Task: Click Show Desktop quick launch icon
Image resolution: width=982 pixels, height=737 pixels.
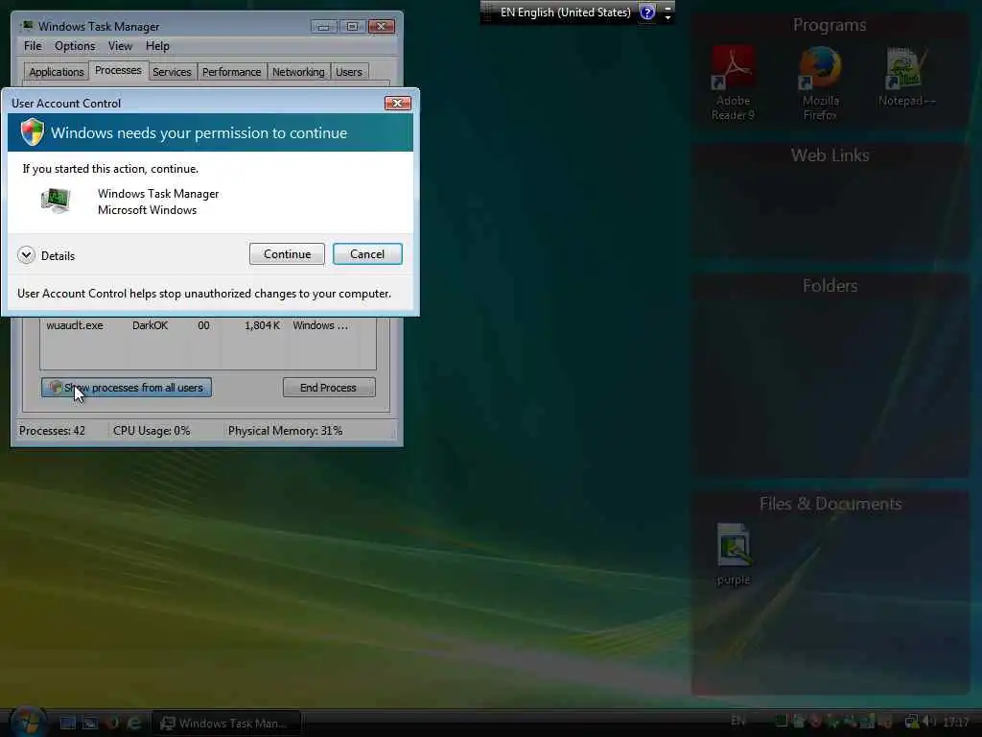Action: click(68, 723)
